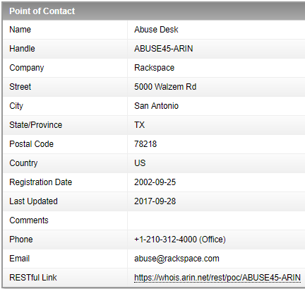
Task: Click the abuse@rackspace.com email address
Action: tap(177, 259)
